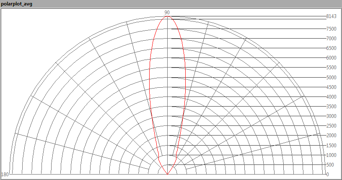
Task: Pick the 3000 scale label
Action: pyautogui.click(x=331, y=116)
